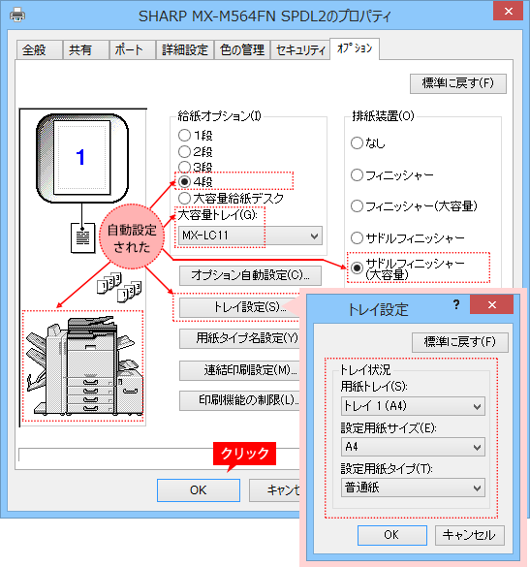Switch to the ポート tab

(133, 49)
